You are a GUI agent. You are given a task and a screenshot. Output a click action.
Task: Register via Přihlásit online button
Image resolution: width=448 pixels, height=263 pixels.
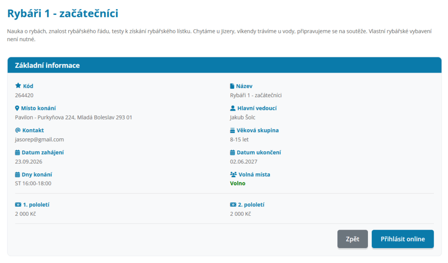click(x=402, y=239)
